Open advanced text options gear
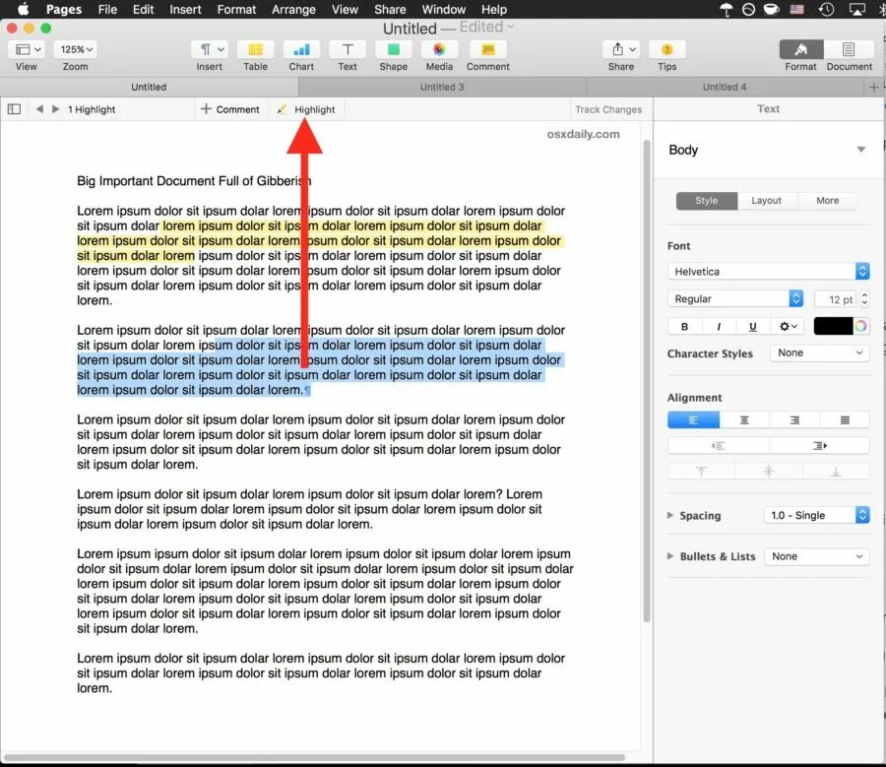886x767 pixels. point(788,326)
